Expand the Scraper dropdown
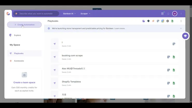This screenshot has width=192, height=108. click(85, 14)
